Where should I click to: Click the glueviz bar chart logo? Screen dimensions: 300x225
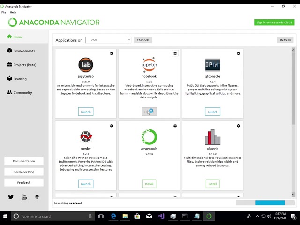pos(212,137)
